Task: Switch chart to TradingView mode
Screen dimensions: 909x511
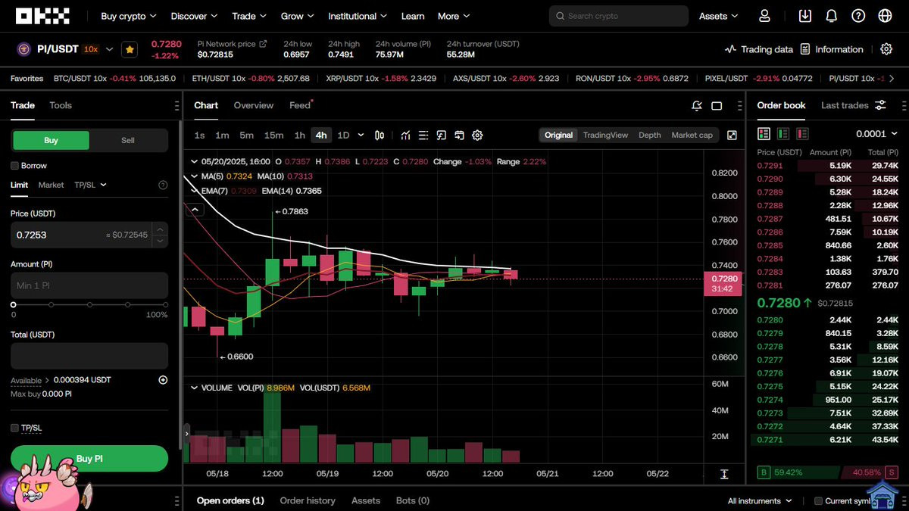Action: tap(605, 135)
